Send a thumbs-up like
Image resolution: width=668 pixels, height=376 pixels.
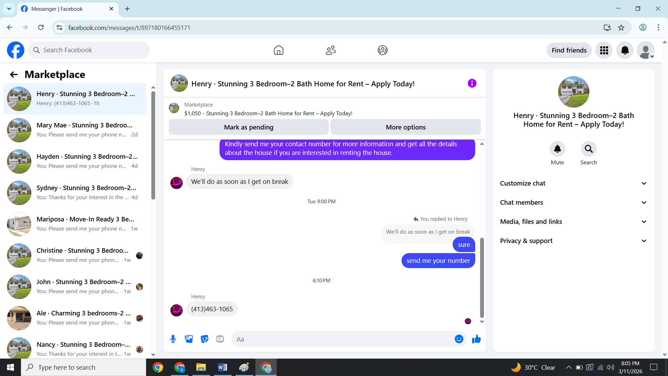476,339
